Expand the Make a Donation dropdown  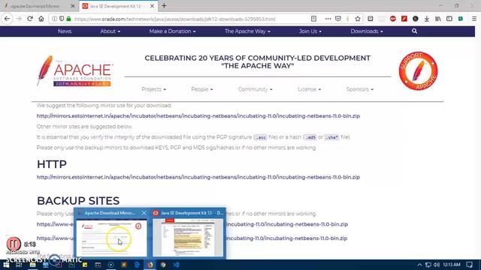click(172, 31)
